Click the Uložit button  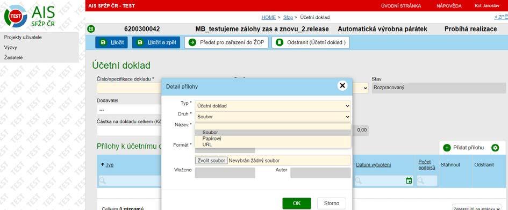[x=111, y=42]
